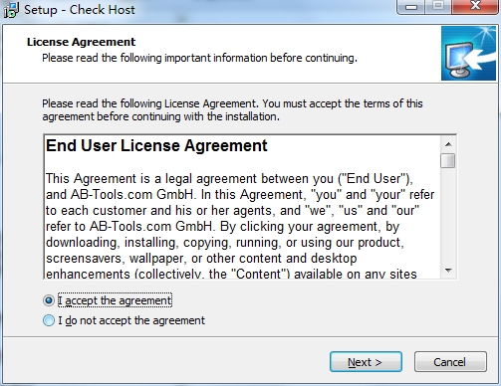Click the "Setup - Check Host" title bar text

click(80, 10)
